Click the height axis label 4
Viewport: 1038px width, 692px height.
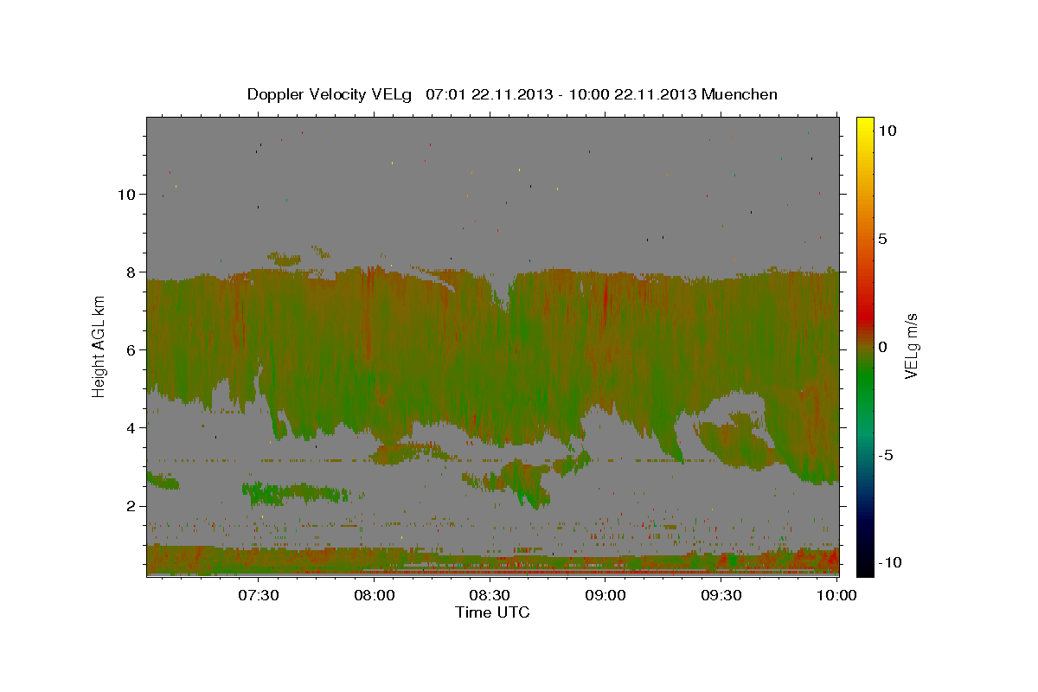click(130, 428)
